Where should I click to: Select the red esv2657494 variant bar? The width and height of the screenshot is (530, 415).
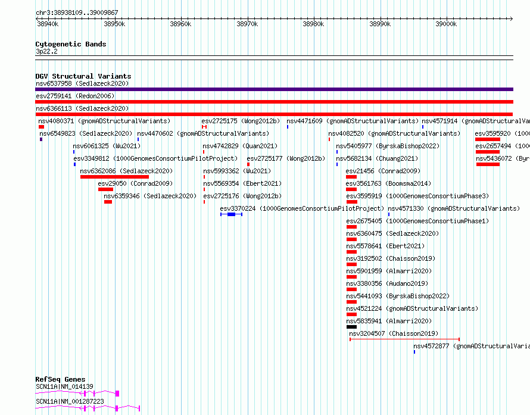click(x=487, y=152)
